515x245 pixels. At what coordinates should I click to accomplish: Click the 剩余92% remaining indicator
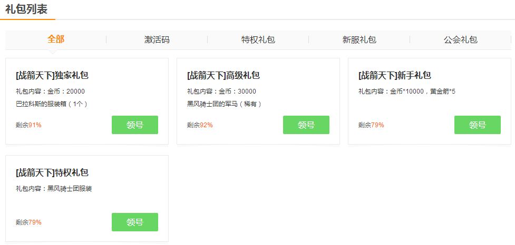(200, 125)
